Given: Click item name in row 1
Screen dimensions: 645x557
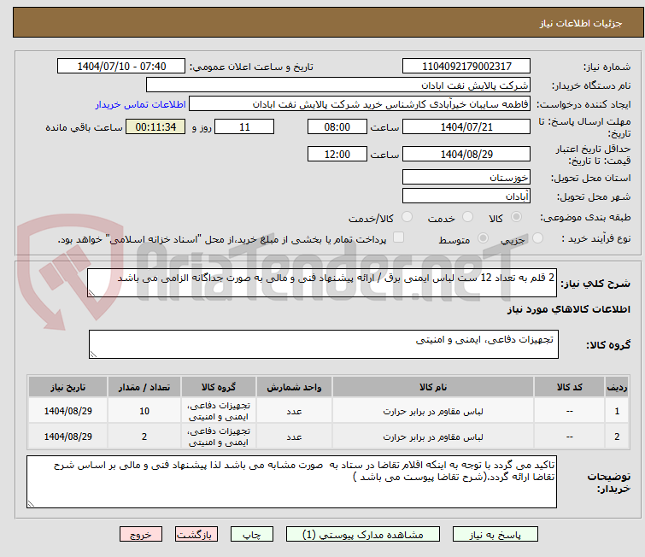Looking at the screenshot, I should tap(433, 411).
